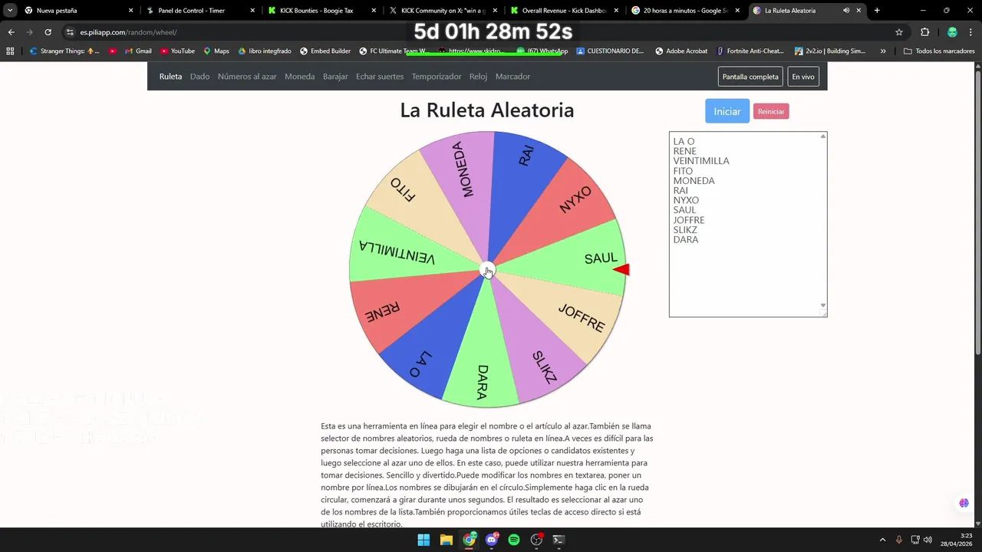982x552 pixels.
Task: Open Moneda in the navbar
Action: pyautogui.click(x=299, y=77)
